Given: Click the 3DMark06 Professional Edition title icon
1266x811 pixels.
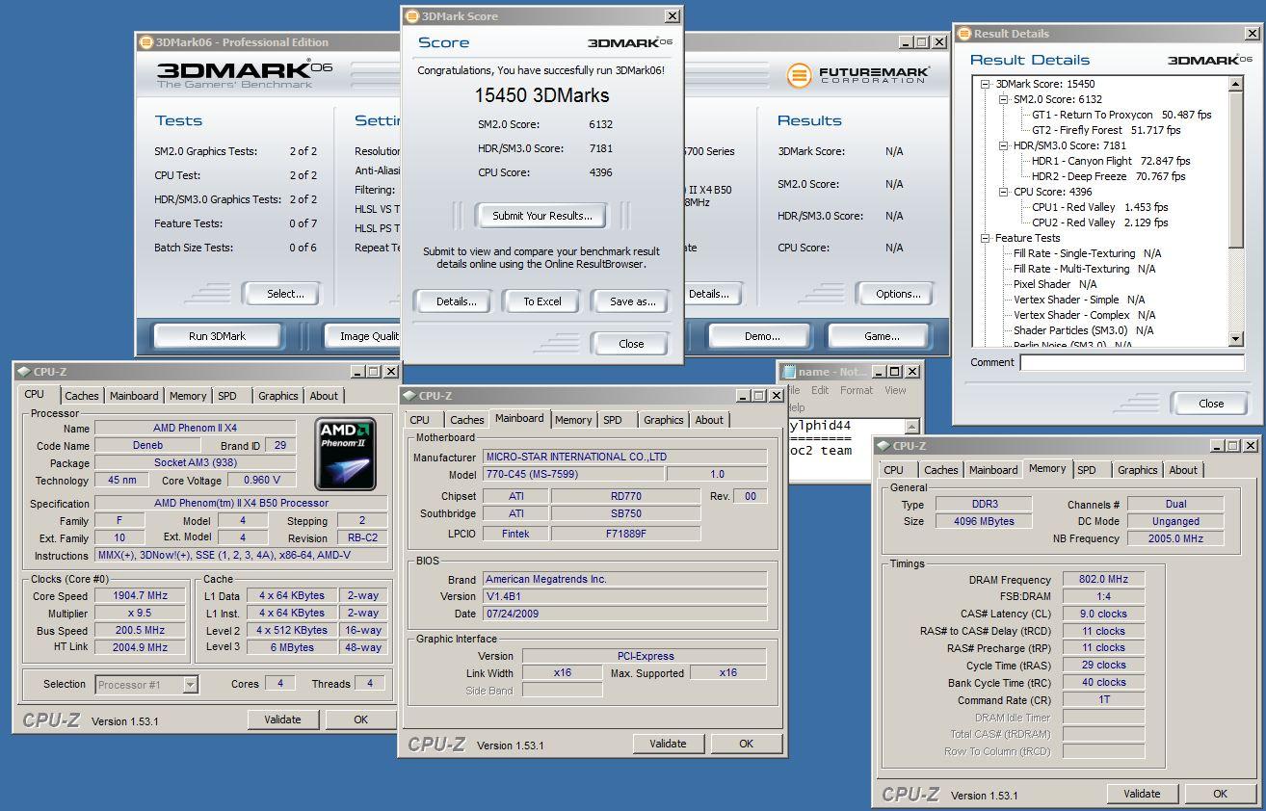Looking at the screenshot, I should [x=146, y=42].
